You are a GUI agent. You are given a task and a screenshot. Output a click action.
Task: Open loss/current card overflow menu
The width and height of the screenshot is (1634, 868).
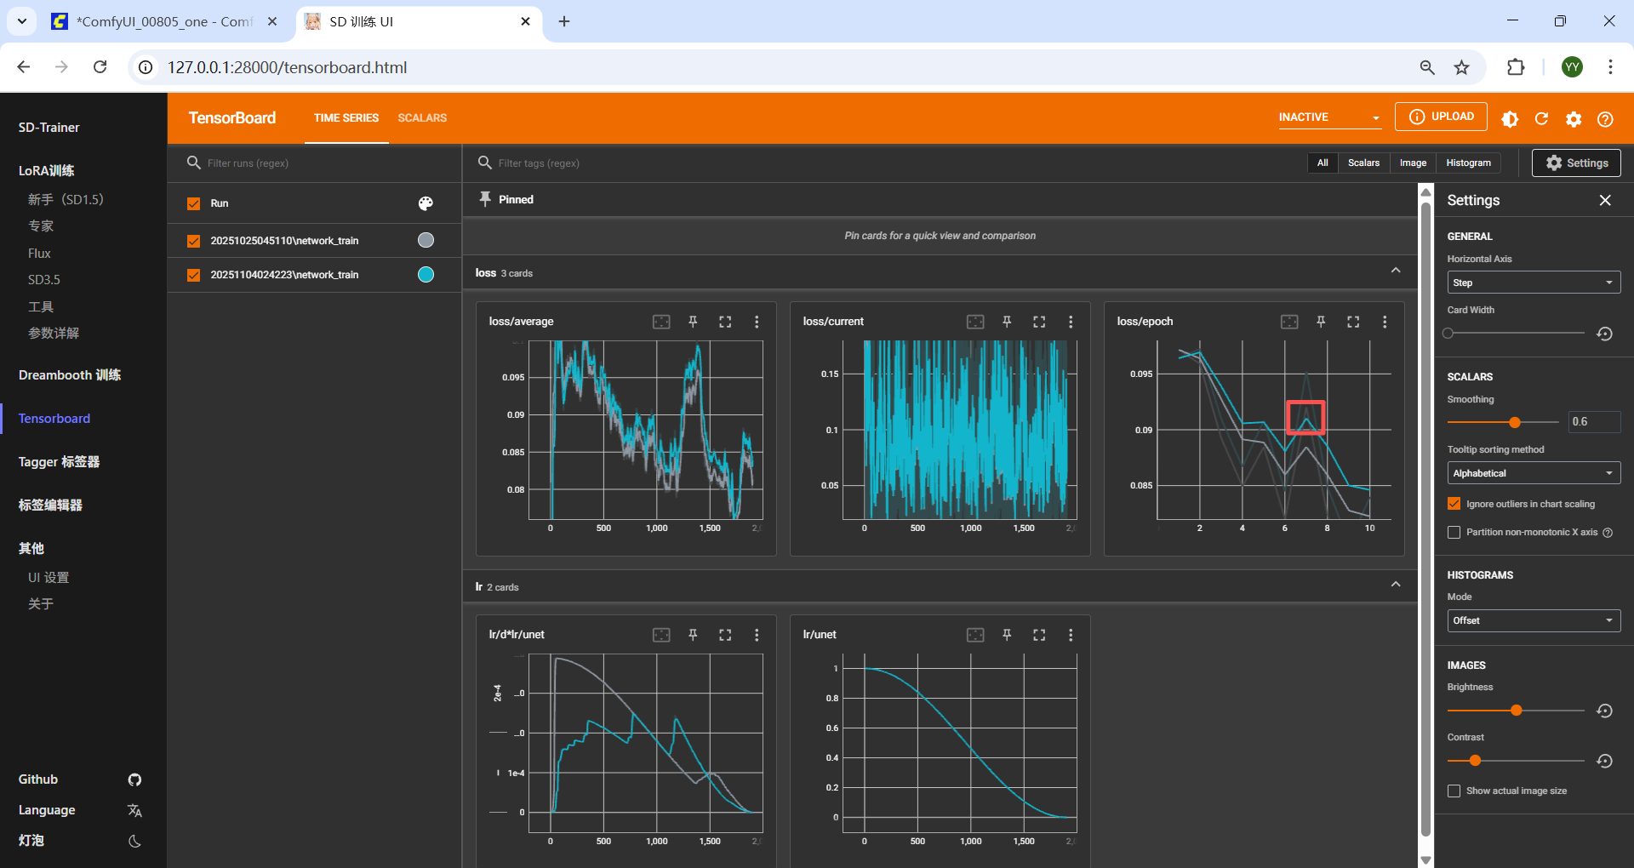click(x=1071, y=322)
